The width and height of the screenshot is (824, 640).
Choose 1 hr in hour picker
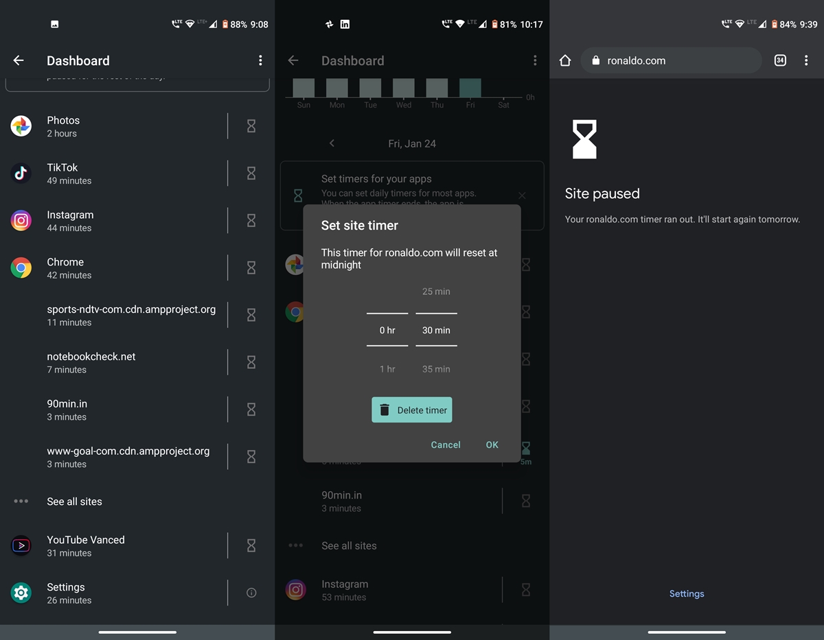point(387,369)
